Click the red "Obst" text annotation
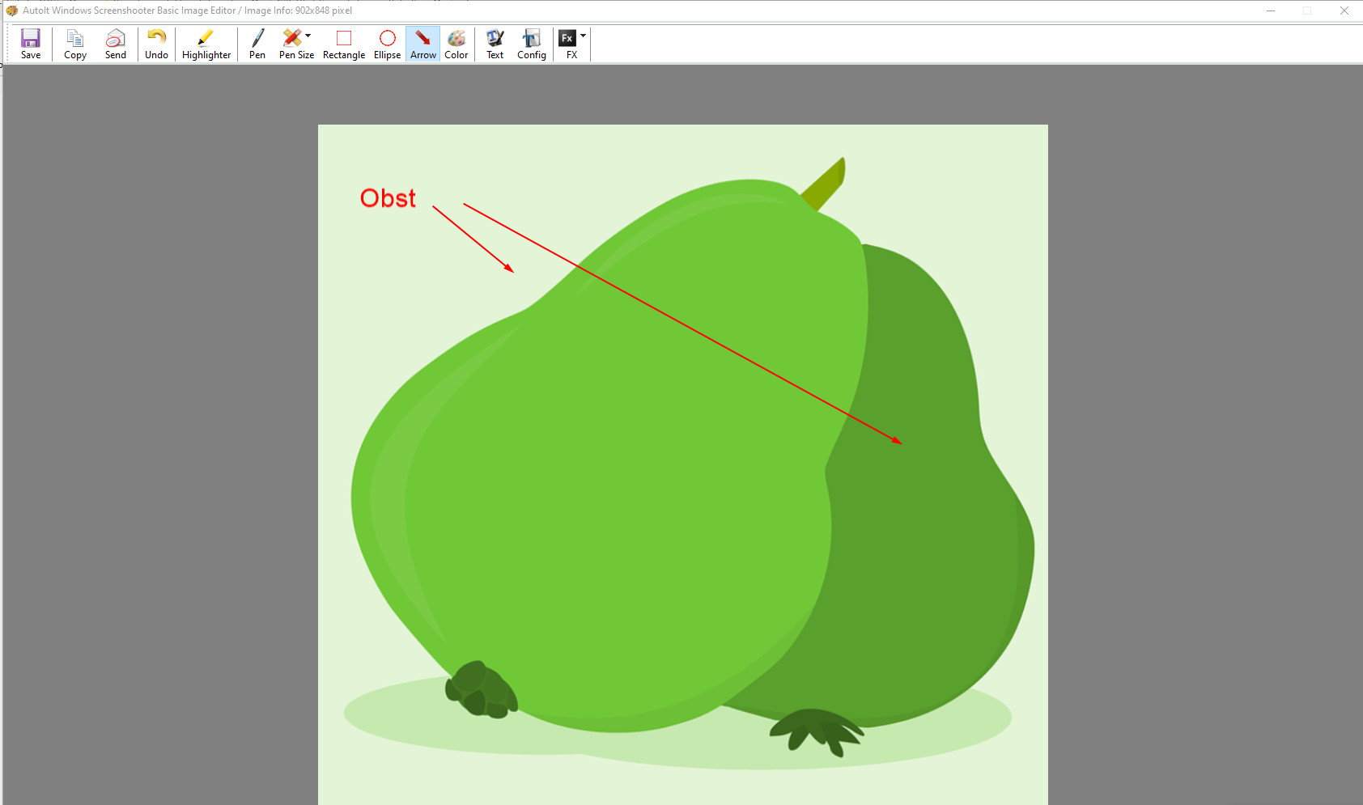 coord(388,198)
